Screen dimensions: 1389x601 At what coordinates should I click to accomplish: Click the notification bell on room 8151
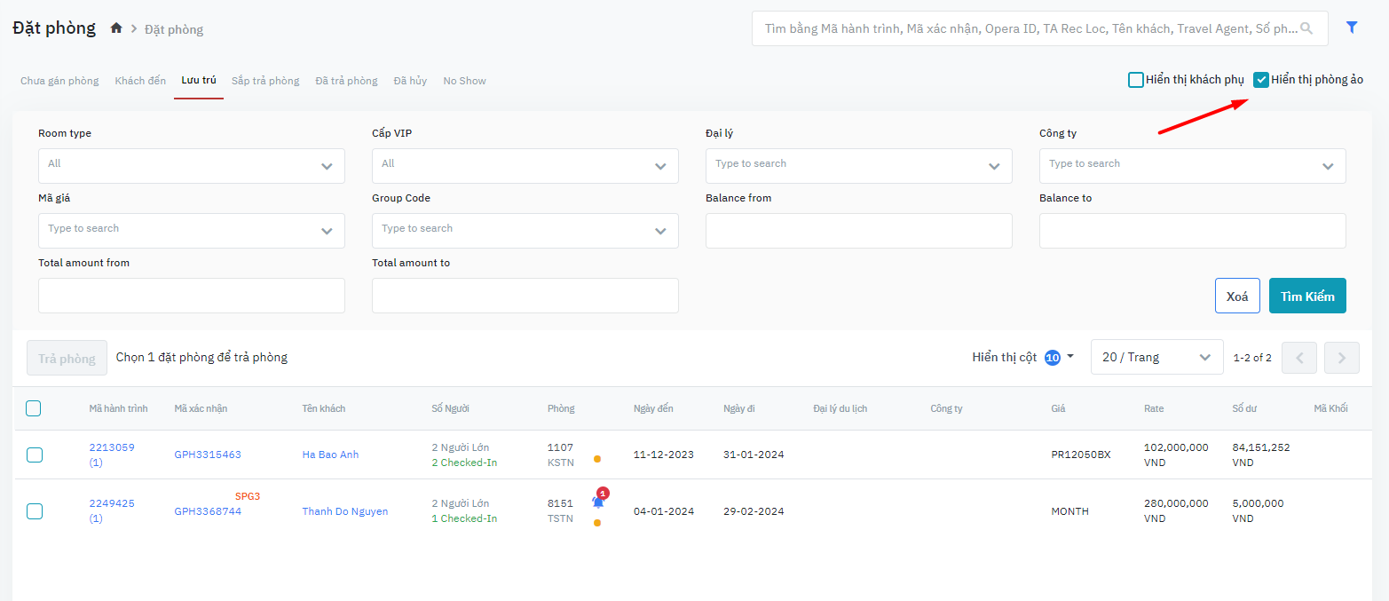[x=598, y=502]
